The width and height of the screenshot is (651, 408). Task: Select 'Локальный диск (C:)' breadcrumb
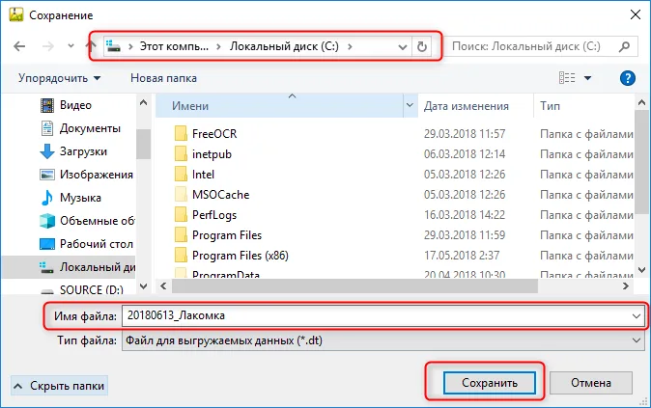click(284, 46)
